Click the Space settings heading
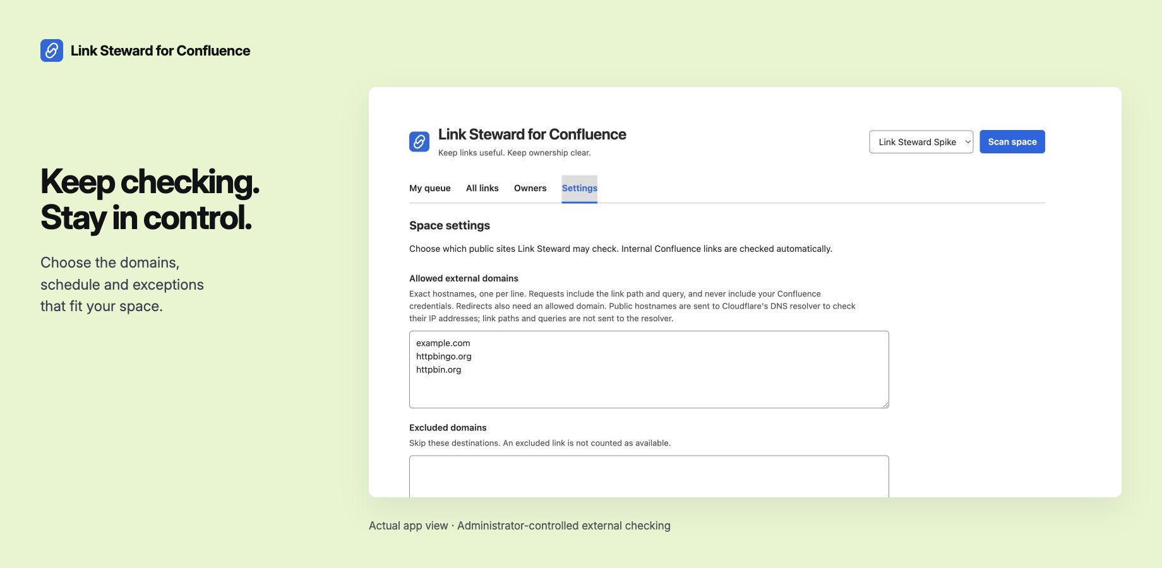Image resolution: width=1162 pixels, height=568 pixels. coord(450,226)
